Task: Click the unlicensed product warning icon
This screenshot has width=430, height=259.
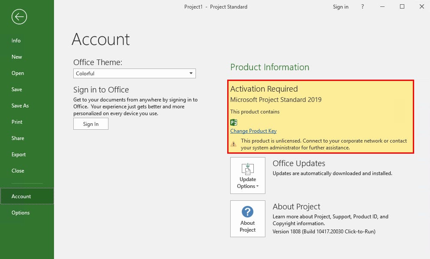Action: pyautogui.click(x=233, y=144)
